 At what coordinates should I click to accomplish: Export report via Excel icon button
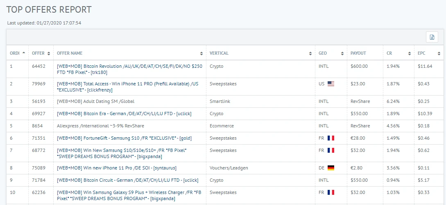tap(432, 37)
